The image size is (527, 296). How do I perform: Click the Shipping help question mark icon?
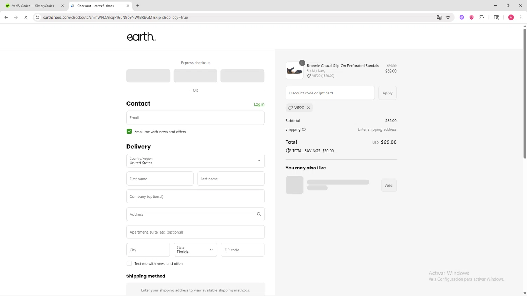point(304,129)
